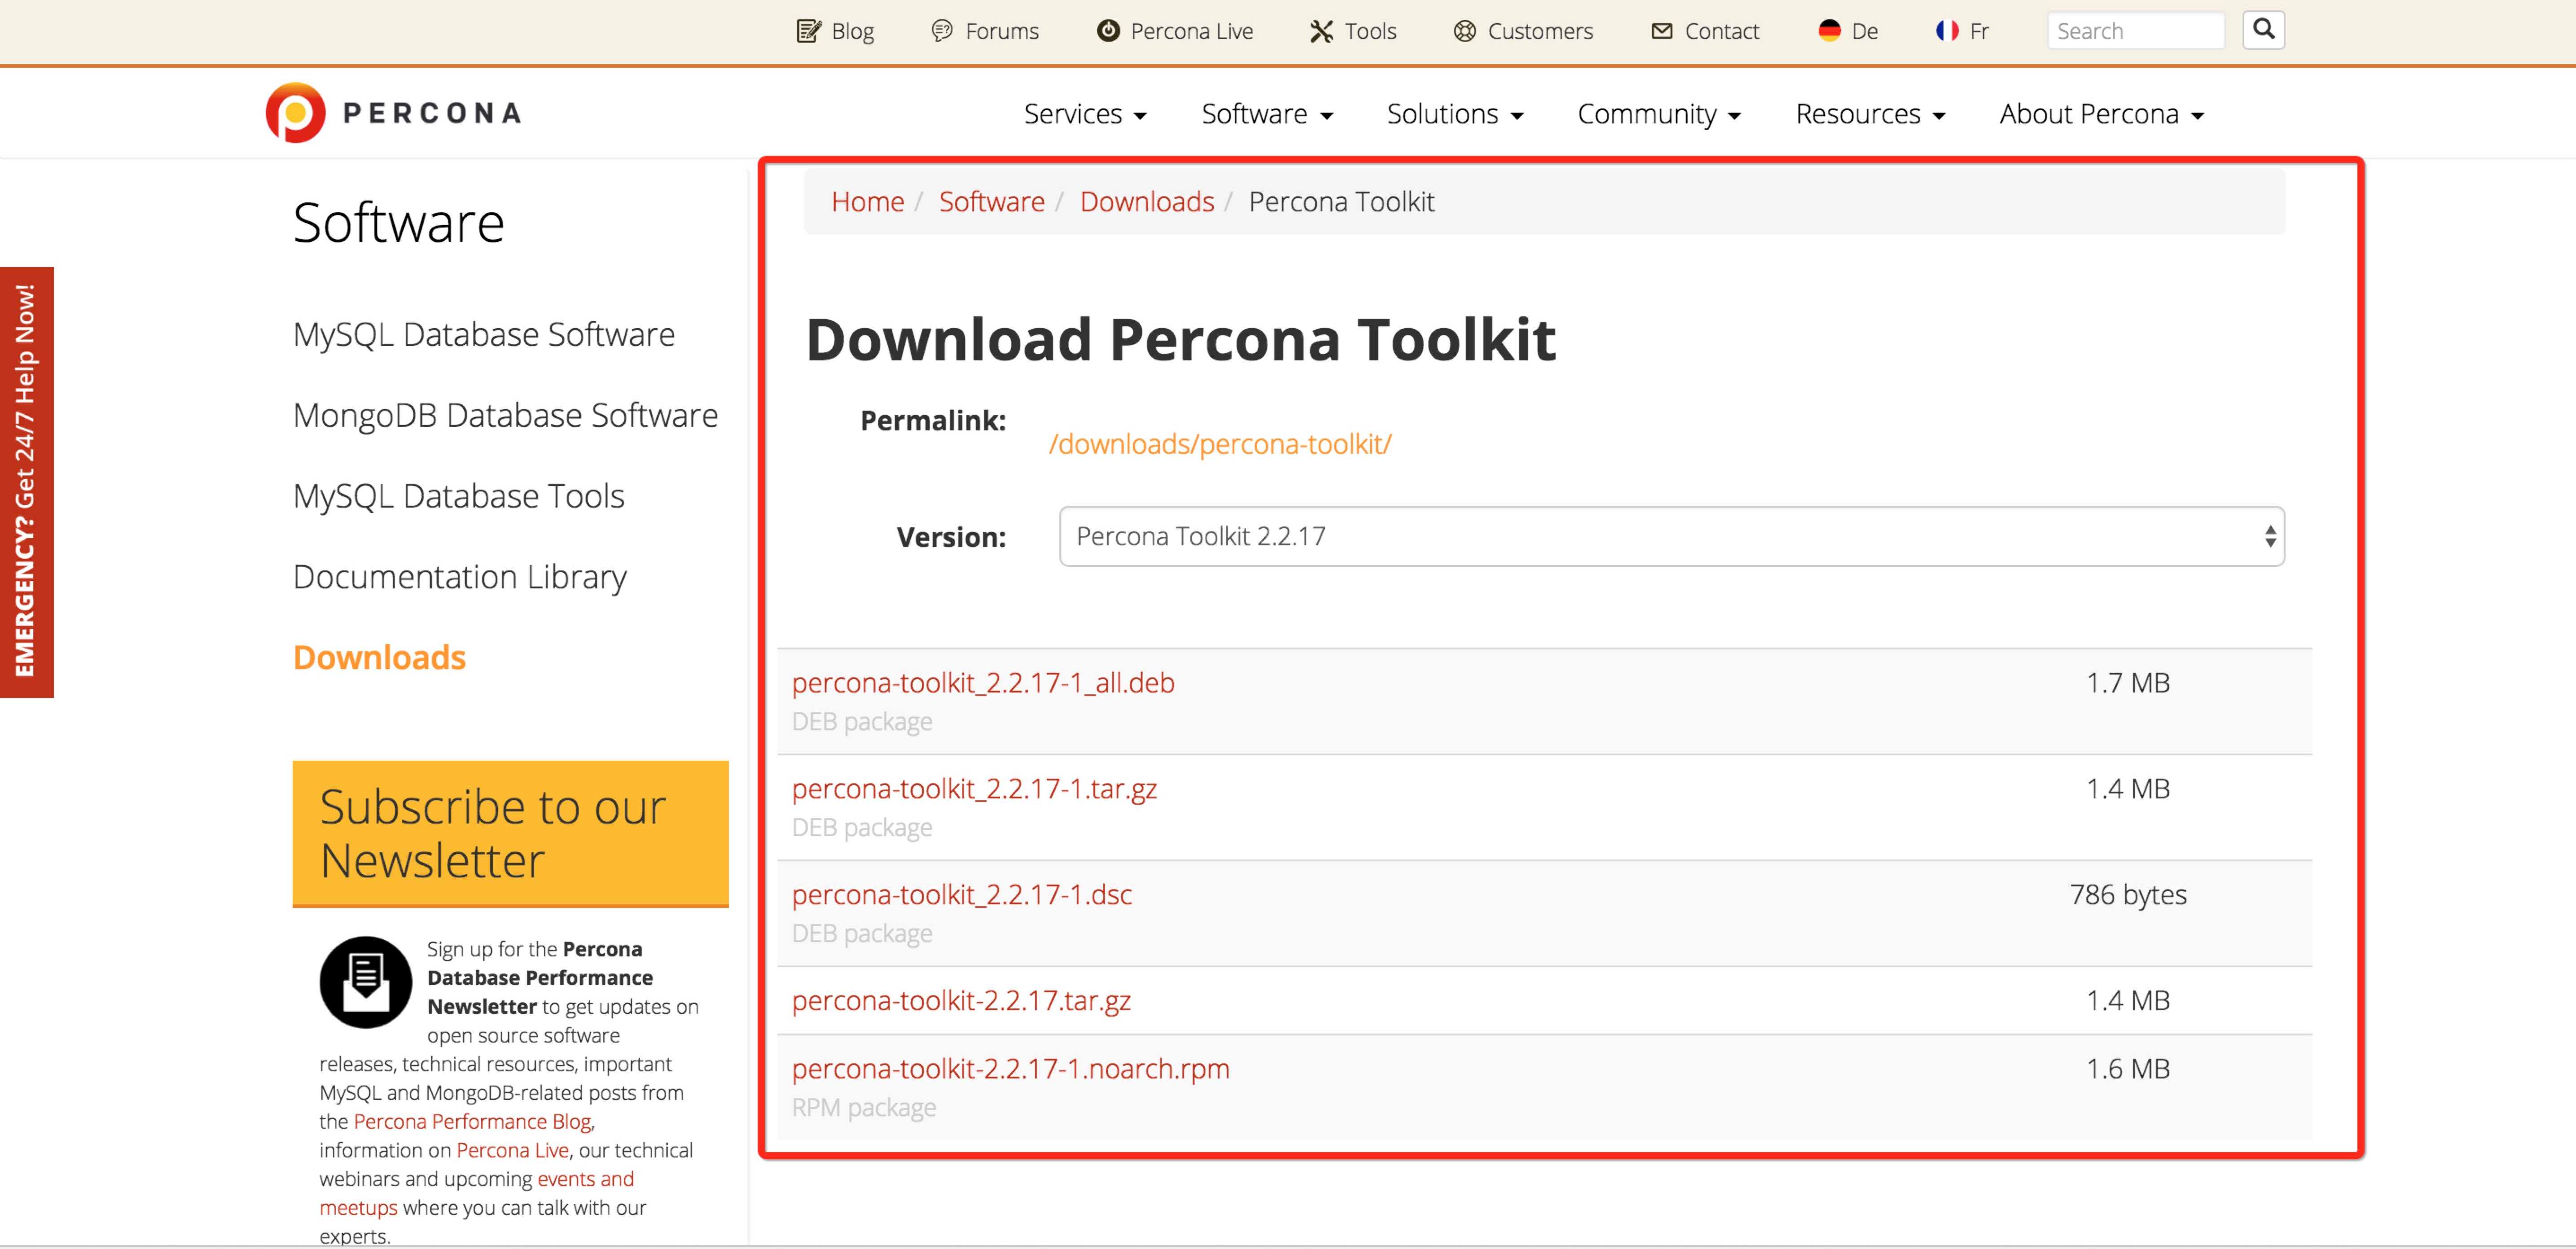Download percona-toolkit-2.2.17-1.noarch.rpm
Screen dimensions: 2576x1249
click(x=1010, y=1069)
